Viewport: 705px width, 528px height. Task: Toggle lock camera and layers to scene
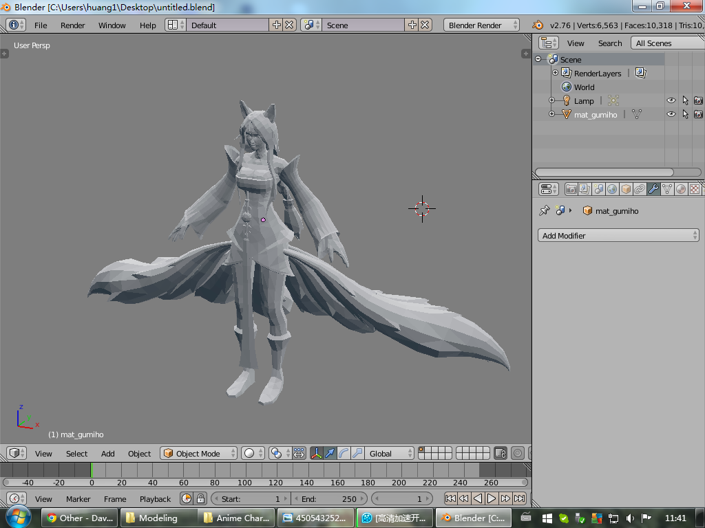tap(501, 454)
